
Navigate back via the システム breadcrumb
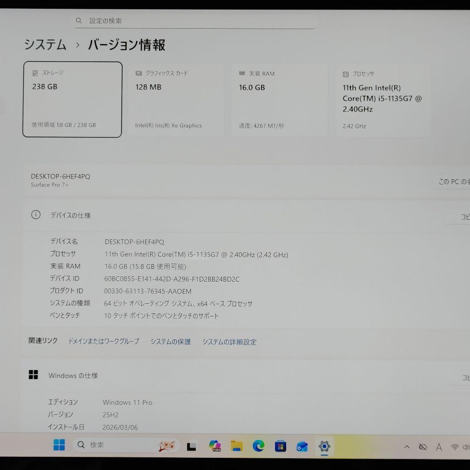click(45, 45)
